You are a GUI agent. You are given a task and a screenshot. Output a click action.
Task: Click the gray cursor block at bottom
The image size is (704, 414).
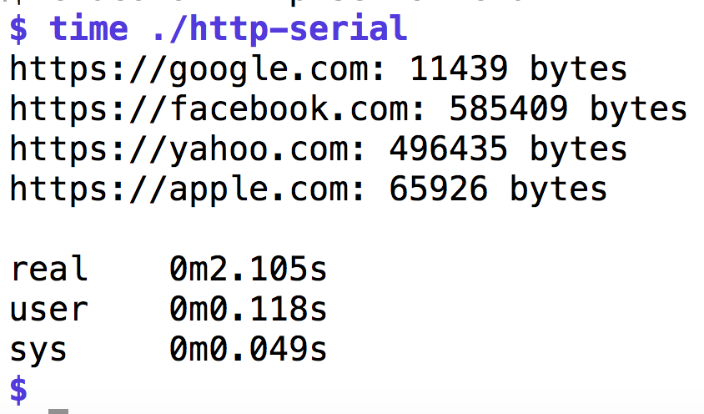point(58,411)
